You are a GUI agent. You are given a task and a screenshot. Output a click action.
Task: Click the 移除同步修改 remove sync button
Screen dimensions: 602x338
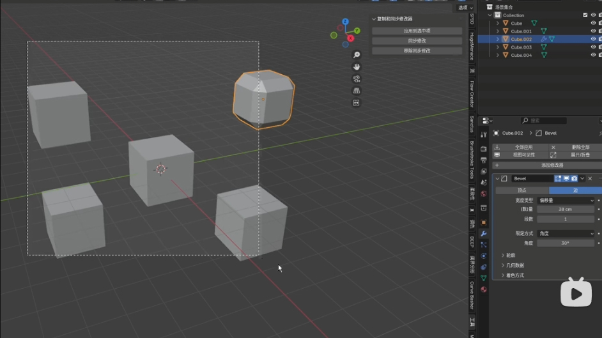tap(417, 50)
